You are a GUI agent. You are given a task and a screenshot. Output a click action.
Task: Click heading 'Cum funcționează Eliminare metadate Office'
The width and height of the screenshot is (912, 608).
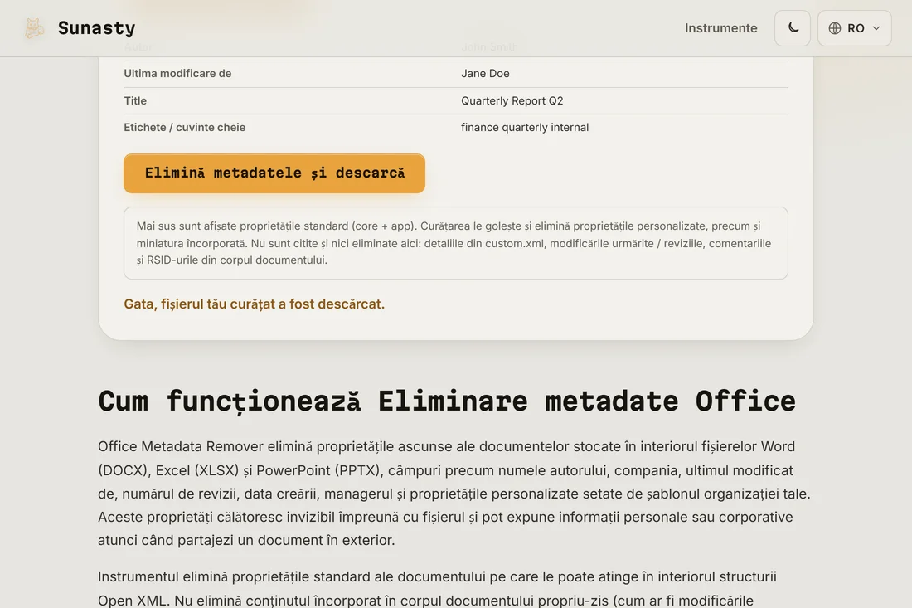point(447,401)
